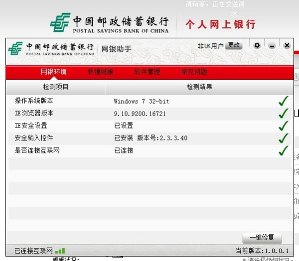
Task: Click the 一键修复 button
Action: point(262,238)
